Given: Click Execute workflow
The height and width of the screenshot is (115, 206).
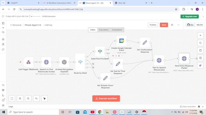Looking at the screenshot, I should 106,98.
